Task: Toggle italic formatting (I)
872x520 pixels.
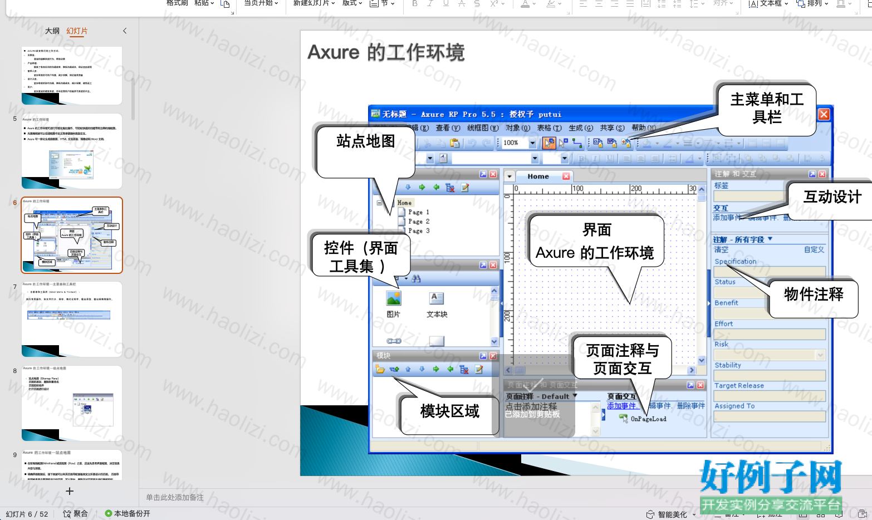Action: 430,3
